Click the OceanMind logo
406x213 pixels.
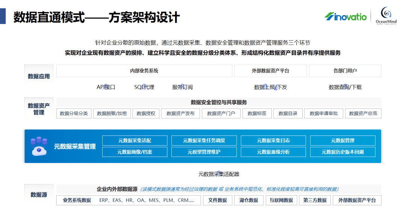pos(386,15)
